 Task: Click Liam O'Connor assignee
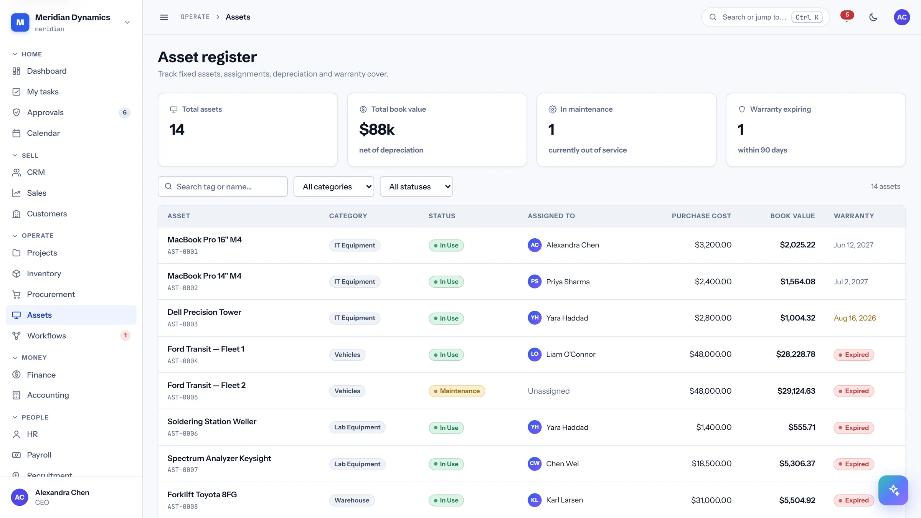[561, 354]
